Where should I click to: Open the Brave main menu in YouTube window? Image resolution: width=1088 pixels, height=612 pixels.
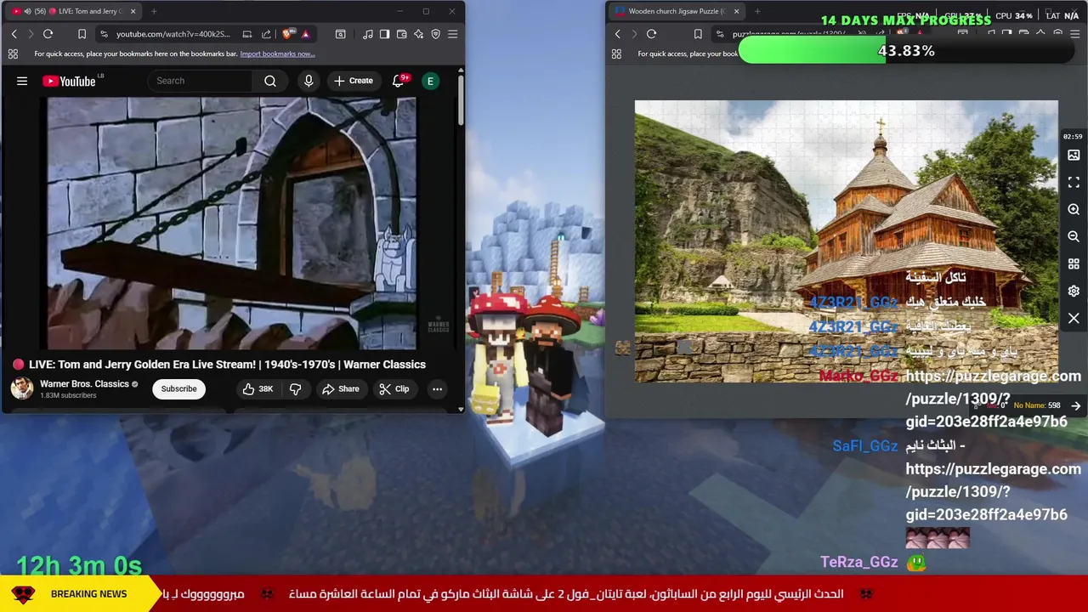[452, 34]
